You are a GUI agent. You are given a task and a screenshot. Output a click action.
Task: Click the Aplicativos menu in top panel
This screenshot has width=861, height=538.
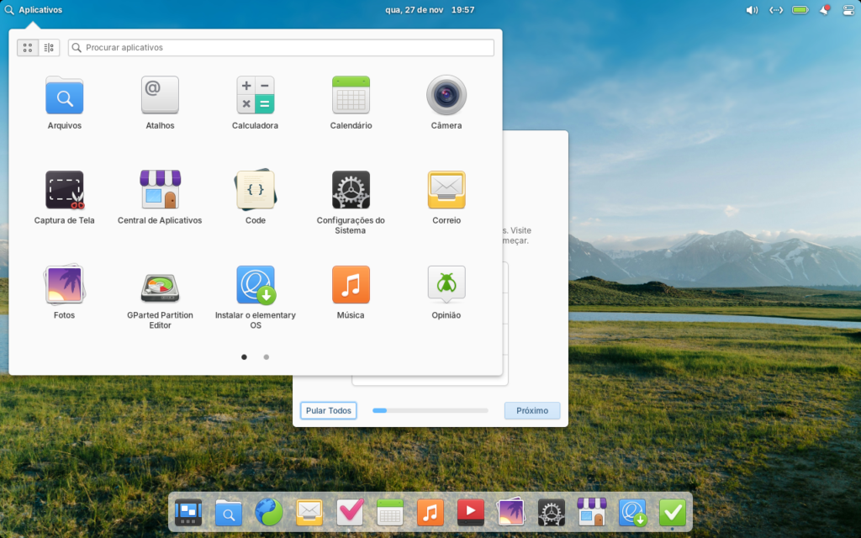[x=34, y=10]
